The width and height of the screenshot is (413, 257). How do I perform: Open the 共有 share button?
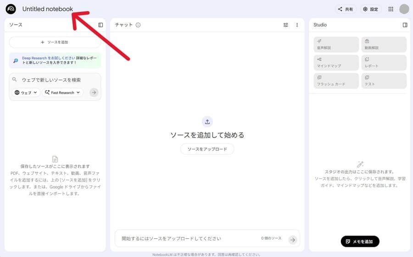[x=345, y=9]
